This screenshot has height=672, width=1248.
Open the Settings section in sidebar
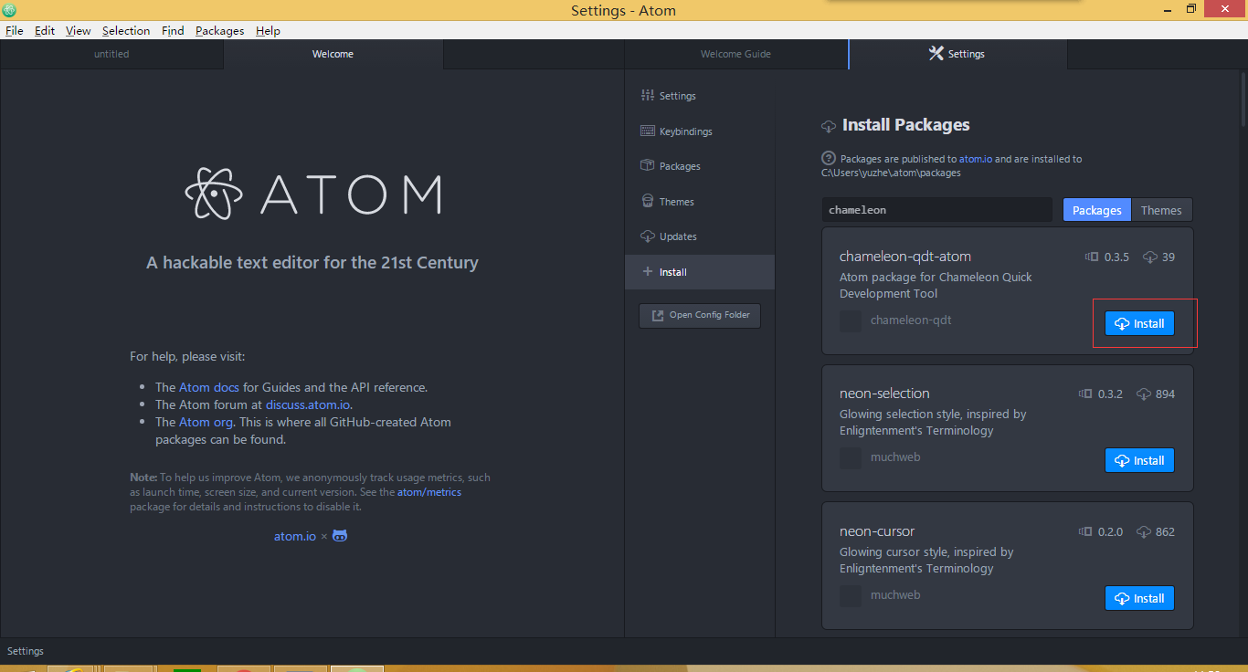tap(700, 96)
